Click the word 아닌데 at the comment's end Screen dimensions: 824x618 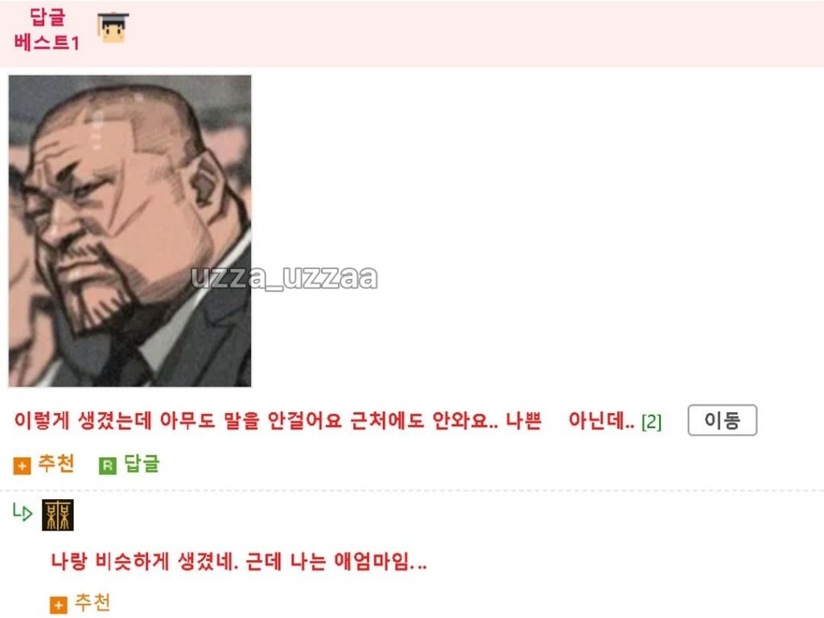tap(601, 420)
